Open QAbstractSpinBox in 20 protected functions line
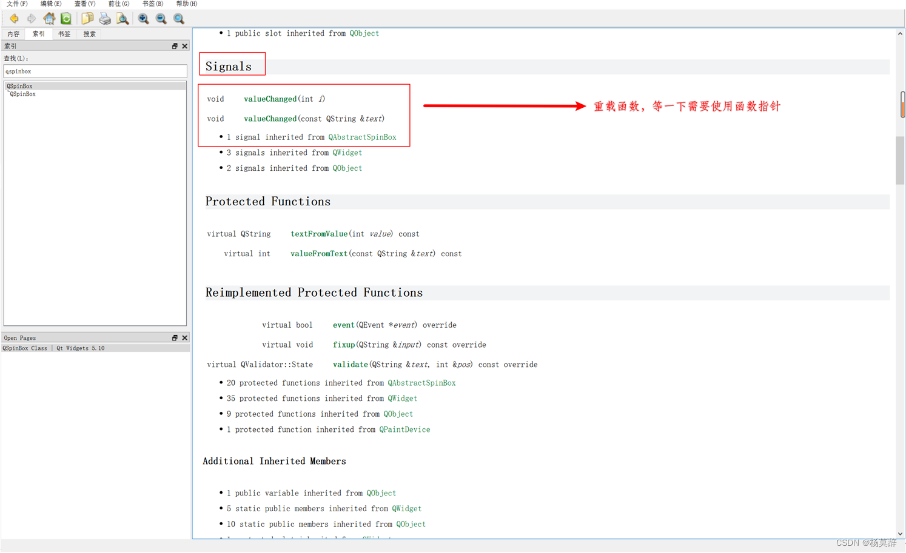The width and height of the screenshot is (906, 553). [421, 383]
